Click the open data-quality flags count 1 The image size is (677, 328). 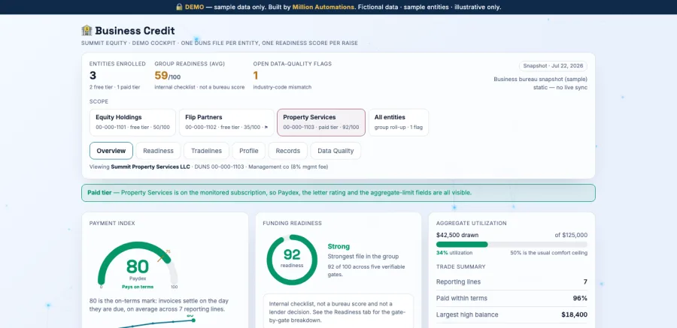[x=256, y=76]
